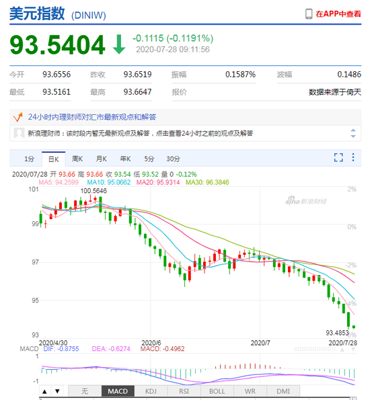Click the MA5: 94.2599 legend label
The width and height of the screenshot is (370, 400).
pos(59,182)
